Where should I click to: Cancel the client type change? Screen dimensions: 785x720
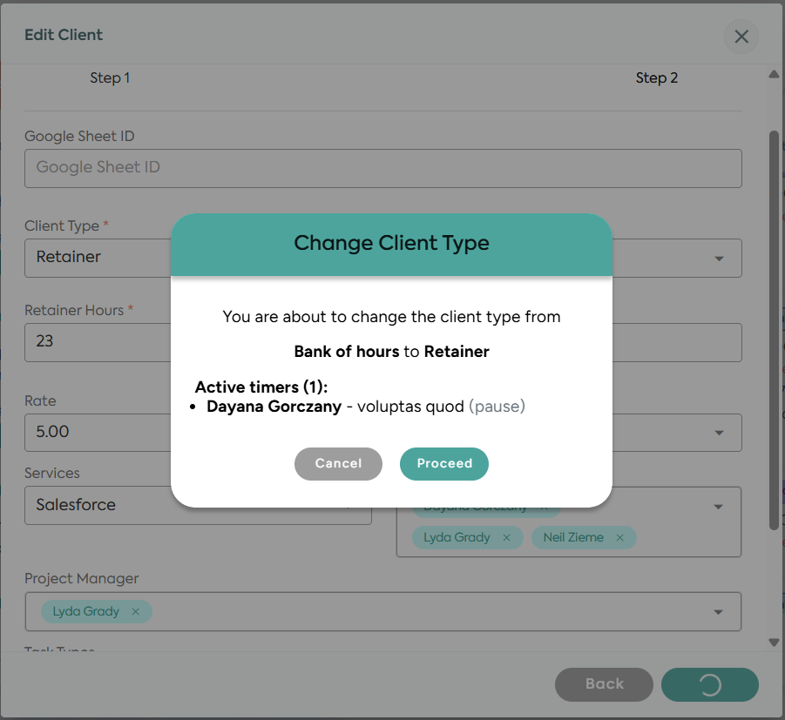point(338,464)
